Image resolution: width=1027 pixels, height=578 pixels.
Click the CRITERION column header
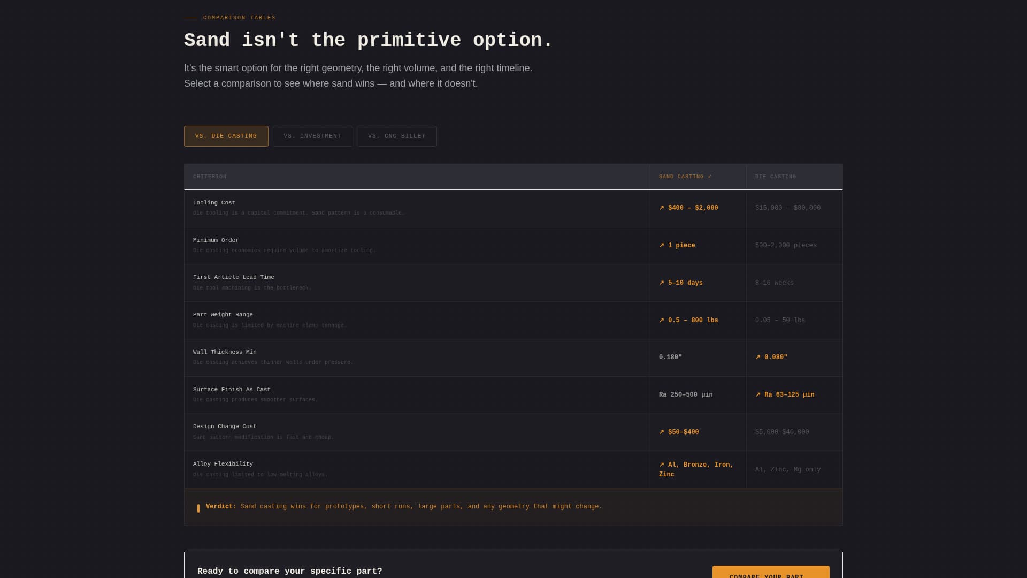pyautogui.click(x=210, y=177)
